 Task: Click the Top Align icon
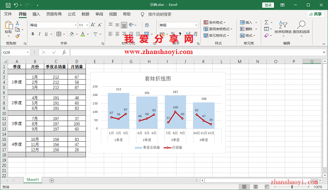tap(110, 25)
